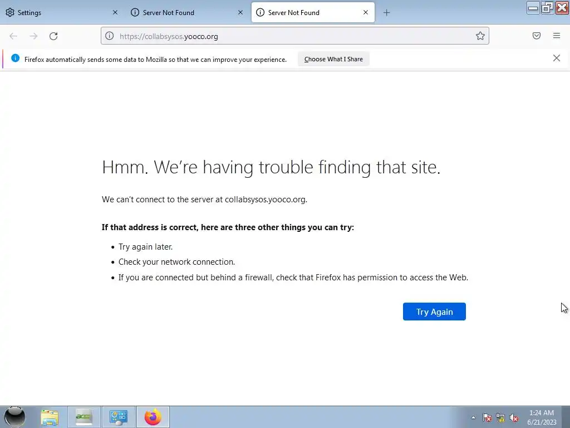The height and width of the screenshot is (428, 570).
Task: Show hidden system tray icons
Action: [x=473, y=417]
